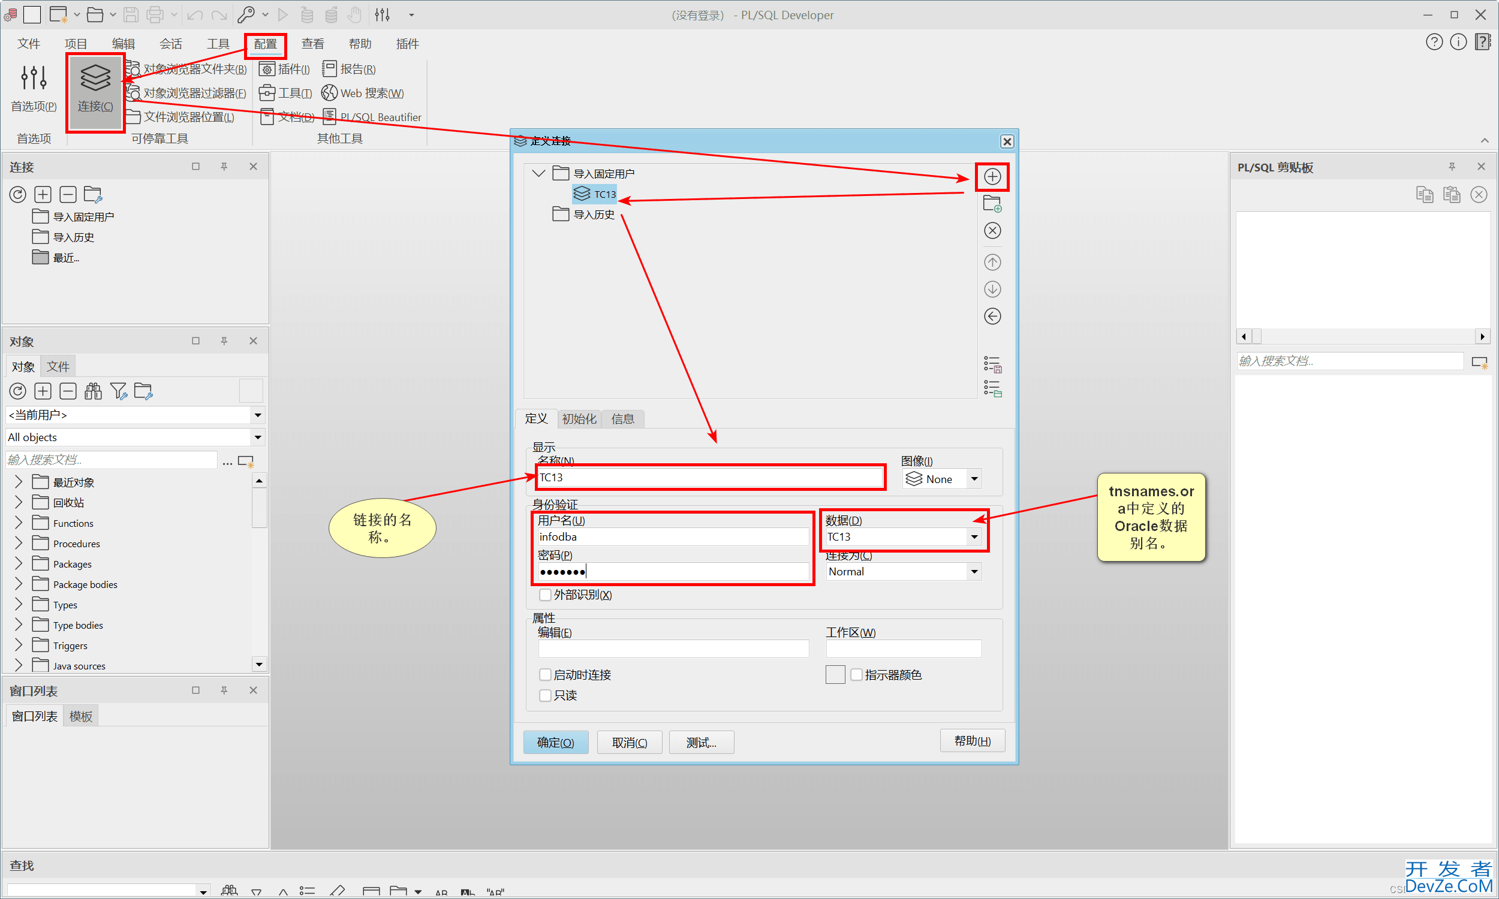The image size is (1499, 899).
Task: Close the Define Connection dialog
Action: click(x=1006, y=141)
